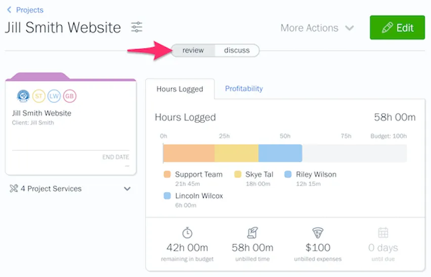The height and width of the screenshot is (277, 431).
Task: Click the orange Support Team bar segment
Action: coord(189,153)
